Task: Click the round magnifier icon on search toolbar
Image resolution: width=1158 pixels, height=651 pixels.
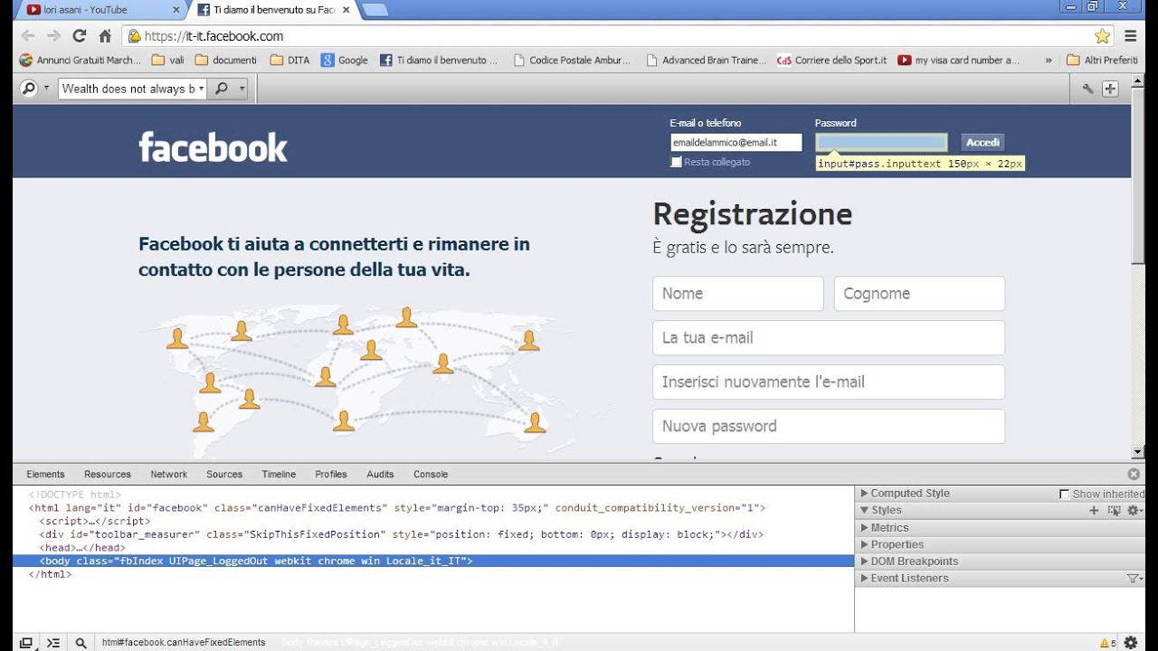Action: [x=29, y=89]
